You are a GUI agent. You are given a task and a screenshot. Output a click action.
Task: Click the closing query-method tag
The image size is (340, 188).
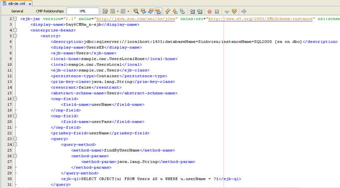[x=80, y=173]
